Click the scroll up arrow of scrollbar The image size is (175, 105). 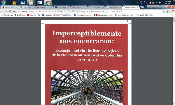[x=174, y=18]
